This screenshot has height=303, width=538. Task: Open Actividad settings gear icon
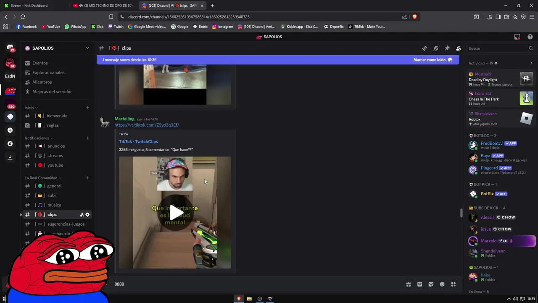tap(496, 63)
